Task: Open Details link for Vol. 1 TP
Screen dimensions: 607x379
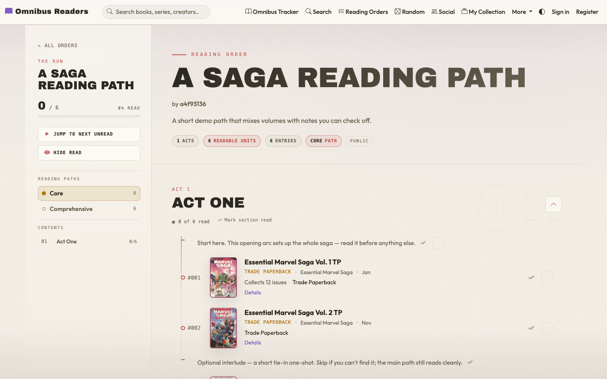Action: point(252,293)
